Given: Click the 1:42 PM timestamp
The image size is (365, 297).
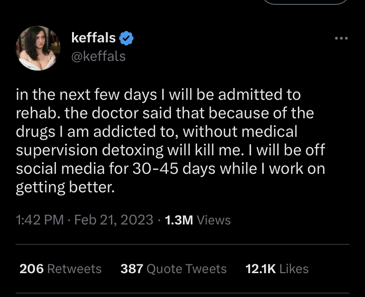Looking at the screenshot, I should [39, 220].
